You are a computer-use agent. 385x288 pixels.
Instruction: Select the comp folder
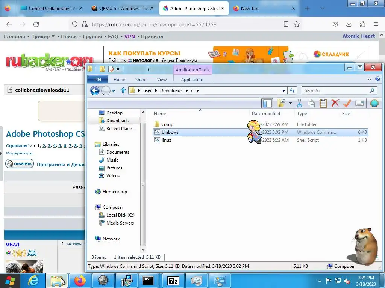(x=167, y=124)
